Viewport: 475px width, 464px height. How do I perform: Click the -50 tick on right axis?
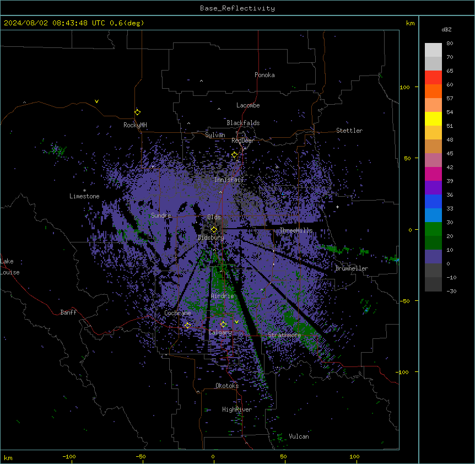(x=404, y=301)
